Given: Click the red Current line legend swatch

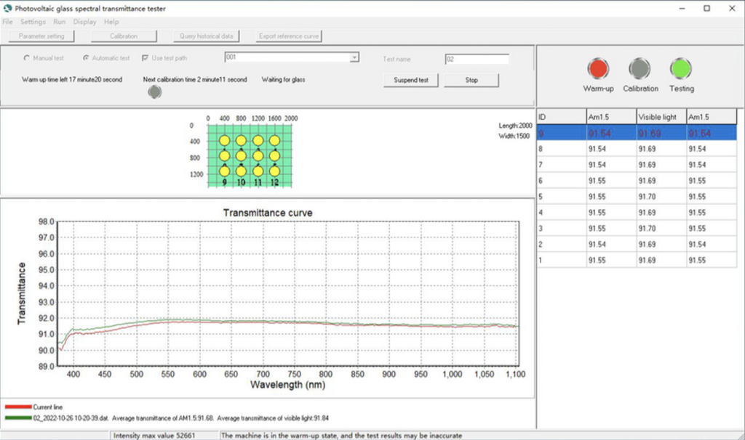Looking at the screenshot, I should [x=17, y=407].
